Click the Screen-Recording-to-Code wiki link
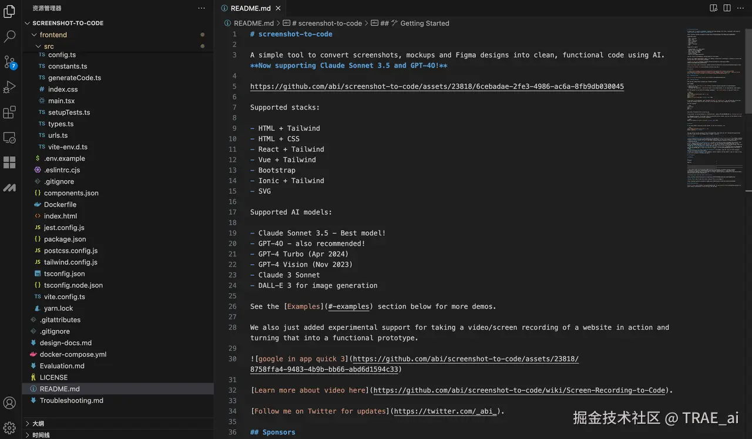 519,390
